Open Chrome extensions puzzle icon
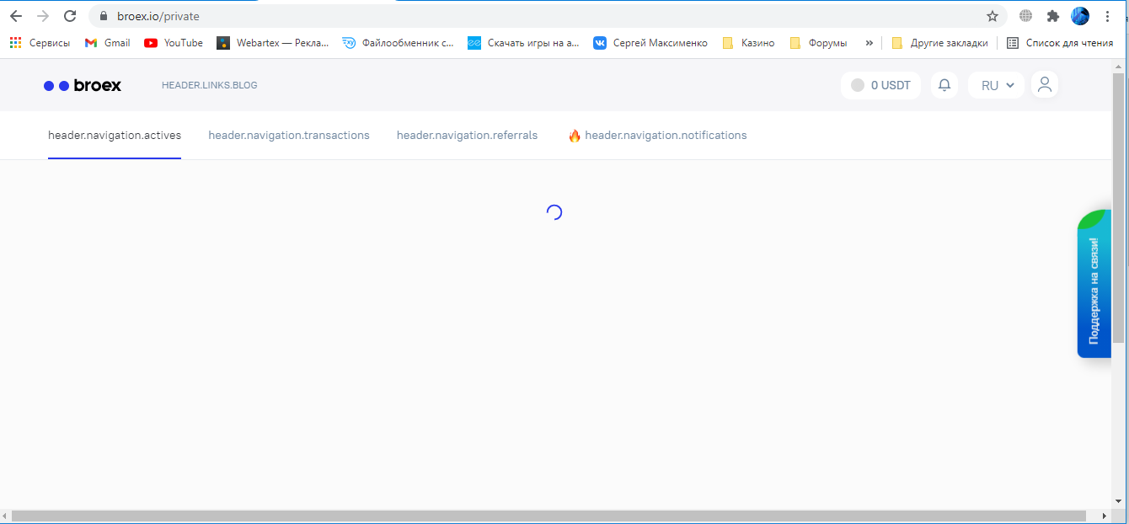The width and height of the screenshot is (1129, 524). click(x=1052, y=16)
